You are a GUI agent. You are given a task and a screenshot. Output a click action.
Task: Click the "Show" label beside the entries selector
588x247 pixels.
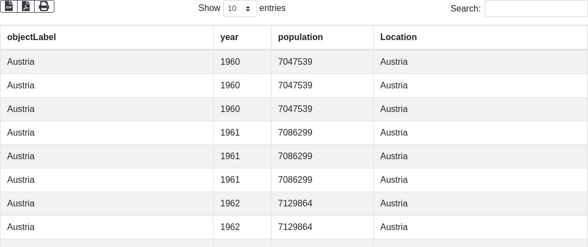coord(209,8)
